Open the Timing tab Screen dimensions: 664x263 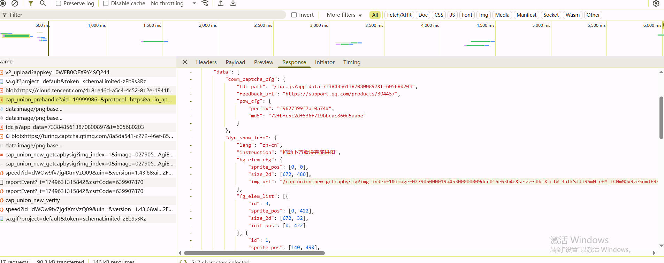(x=352, y=62)
